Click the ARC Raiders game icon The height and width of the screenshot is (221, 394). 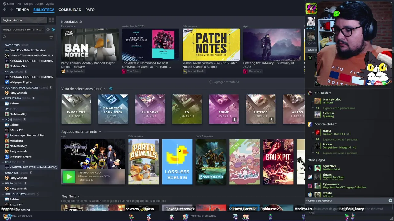[x=310, y=93]
